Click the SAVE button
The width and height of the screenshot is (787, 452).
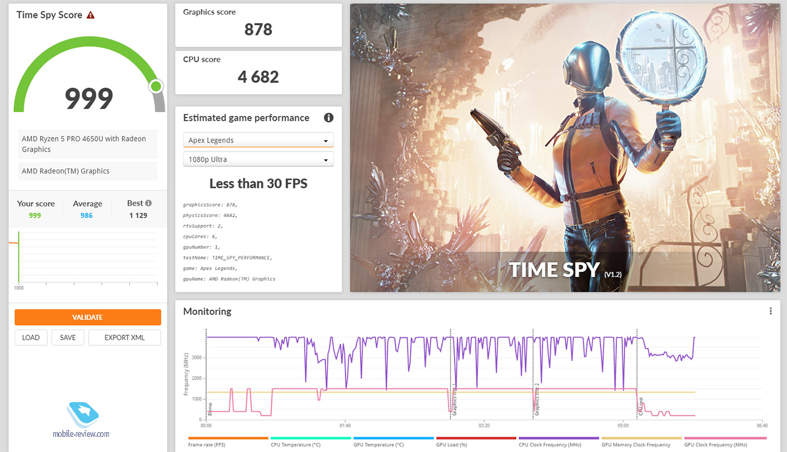pos(67,337)
